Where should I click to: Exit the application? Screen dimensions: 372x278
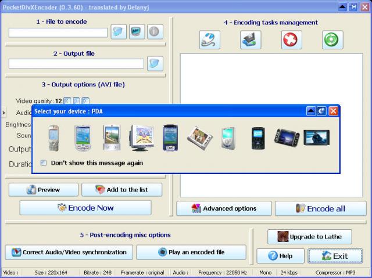(335, 256)
